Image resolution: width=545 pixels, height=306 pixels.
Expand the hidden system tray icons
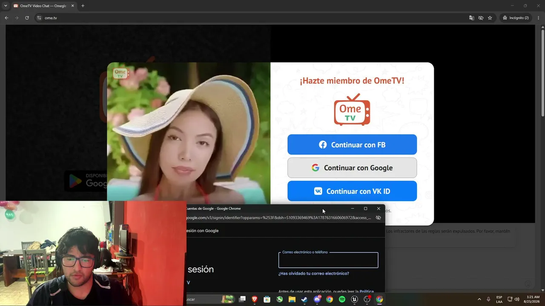(x=479, y=299)
